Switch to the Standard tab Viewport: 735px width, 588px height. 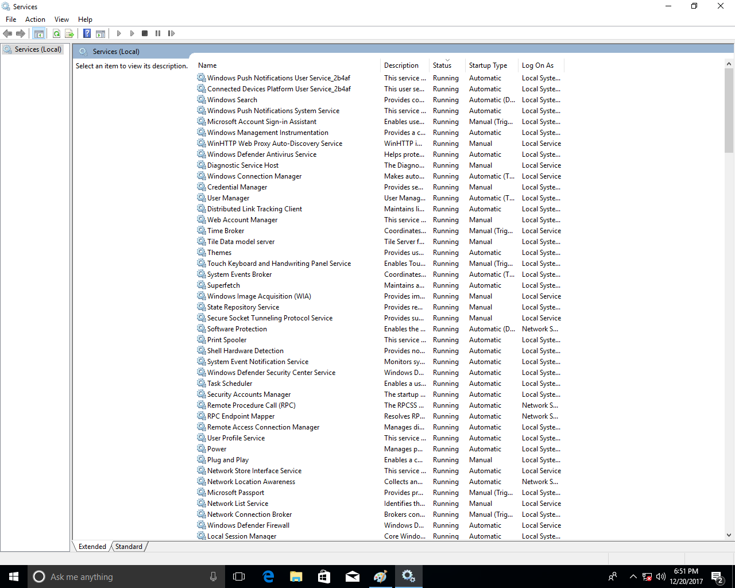click(x=129, y=547)
